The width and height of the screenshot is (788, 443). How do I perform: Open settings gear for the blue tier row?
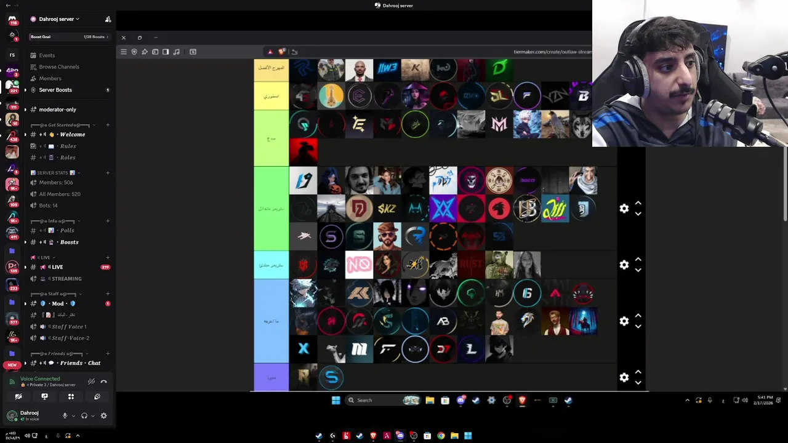[624, 321]
